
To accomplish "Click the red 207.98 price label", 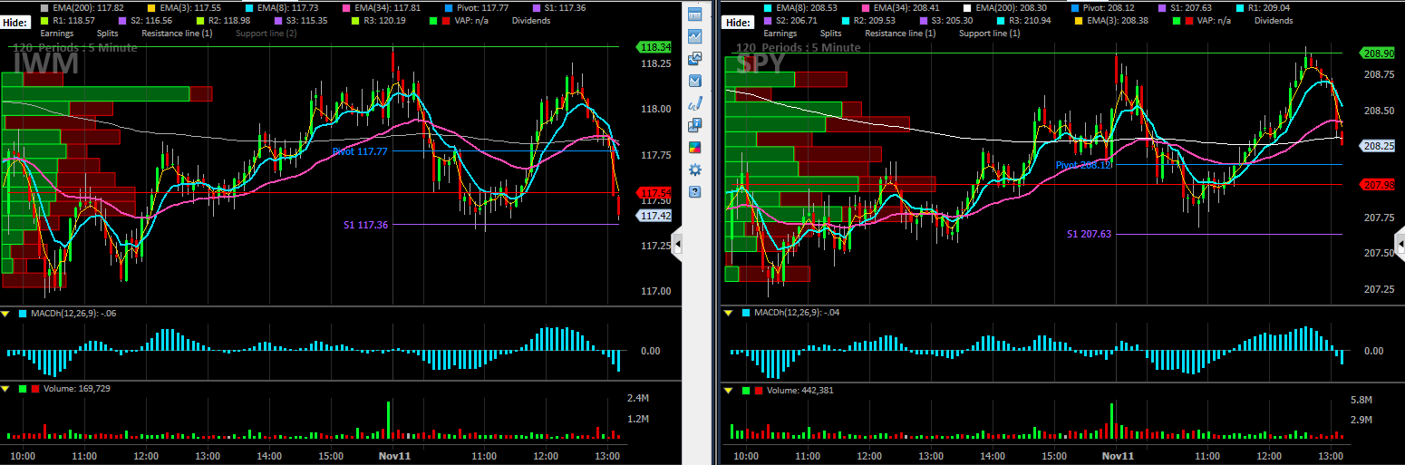I will 1377,185.
